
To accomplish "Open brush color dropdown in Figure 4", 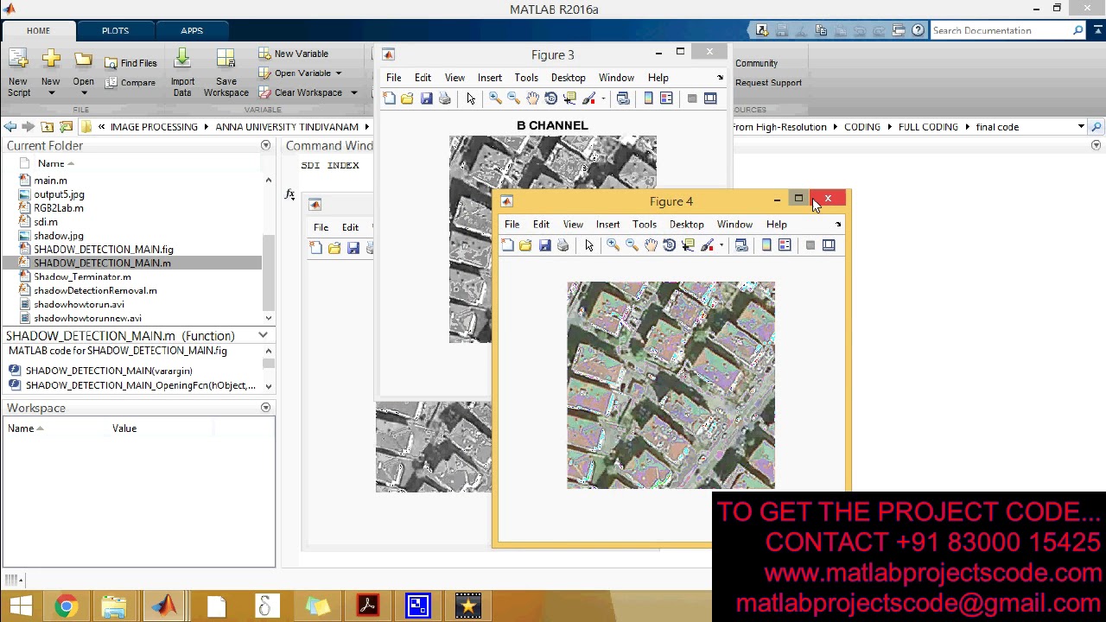I will pyautogui.click(x=721, y=245).
